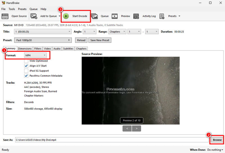Viewport: 225px width, 153px height.
Task: Open the Title dropdown
Action: point(43,32)
